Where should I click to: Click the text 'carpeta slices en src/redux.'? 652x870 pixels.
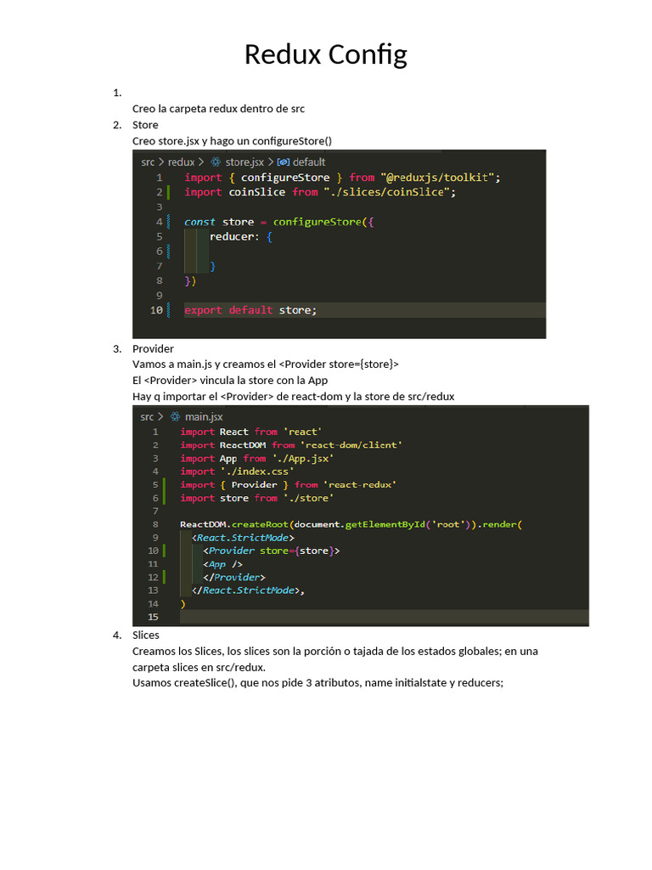(x=199, y=668)
